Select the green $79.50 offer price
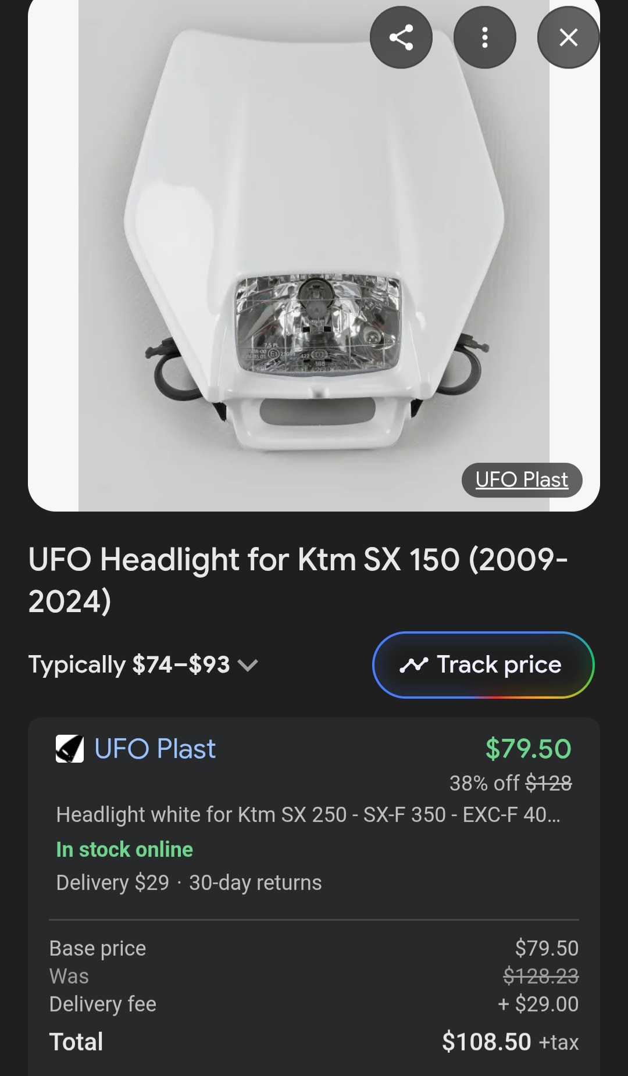628x1076 pixels. click(x=528, y=749)
